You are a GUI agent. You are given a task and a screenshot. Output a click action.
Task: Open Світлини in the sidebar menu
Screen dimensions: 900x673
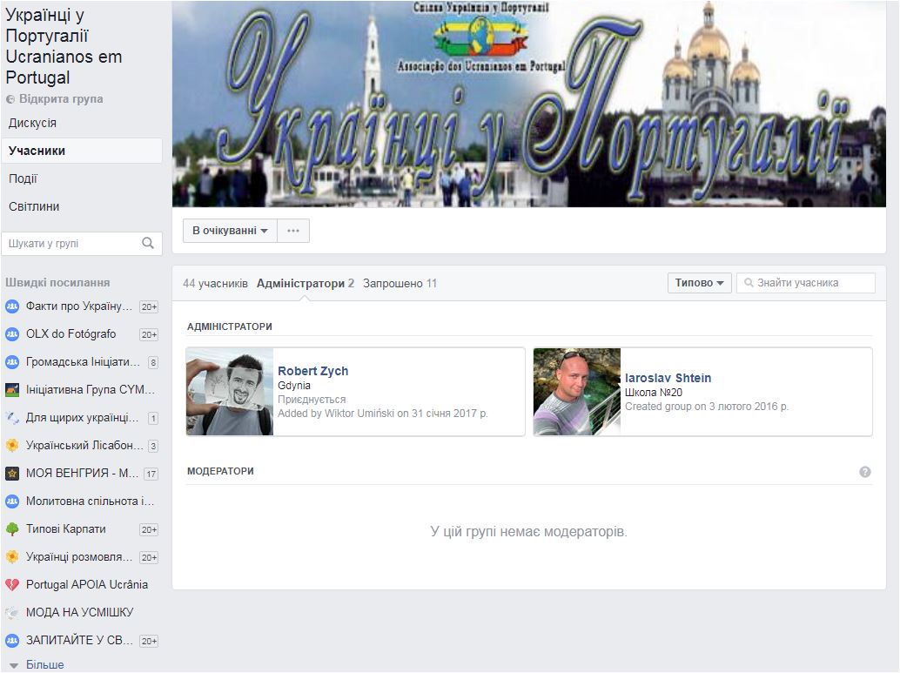coord(34,206)
